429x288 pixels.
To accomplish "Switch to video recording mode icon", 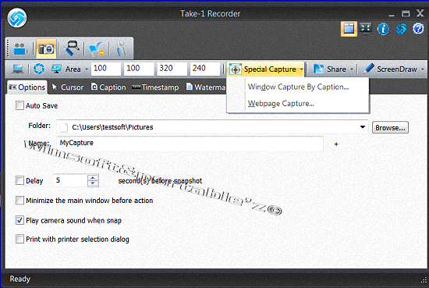I will (x=20, y=49).
